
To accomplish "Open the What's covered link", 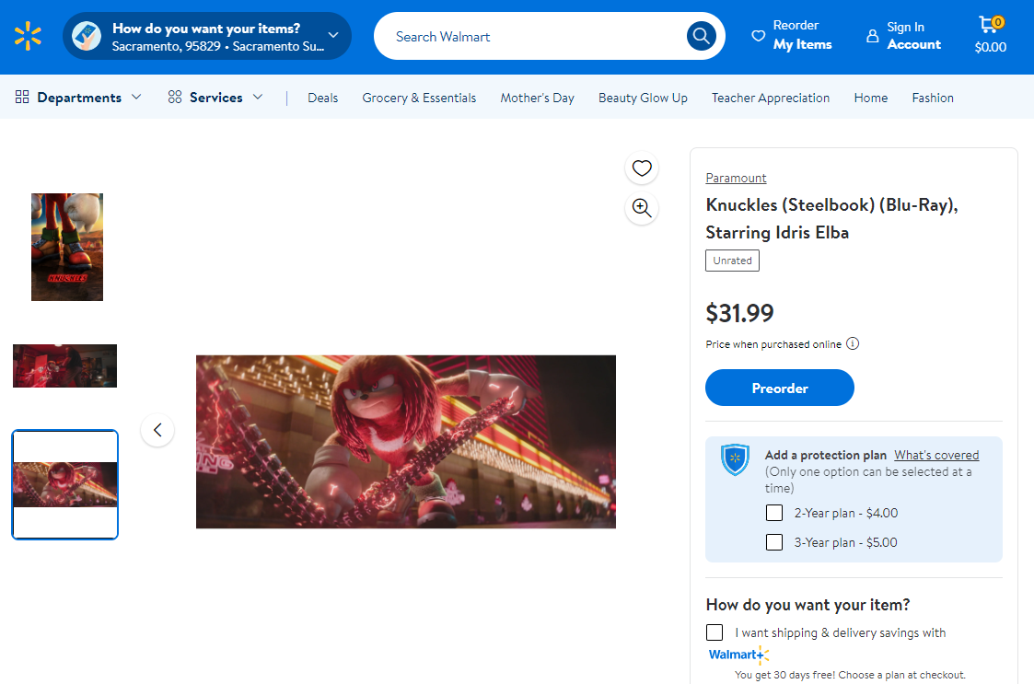I will [936, 455].
